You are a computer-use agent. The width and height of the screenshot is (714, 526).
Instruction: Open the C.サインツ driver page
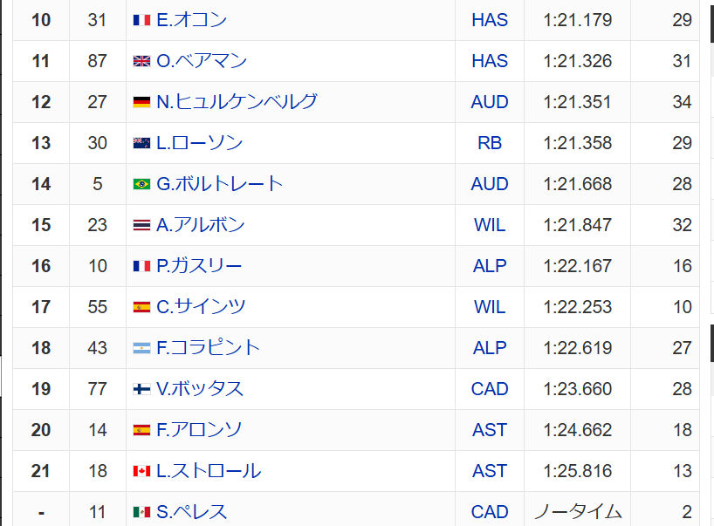(x=201, y=307)
